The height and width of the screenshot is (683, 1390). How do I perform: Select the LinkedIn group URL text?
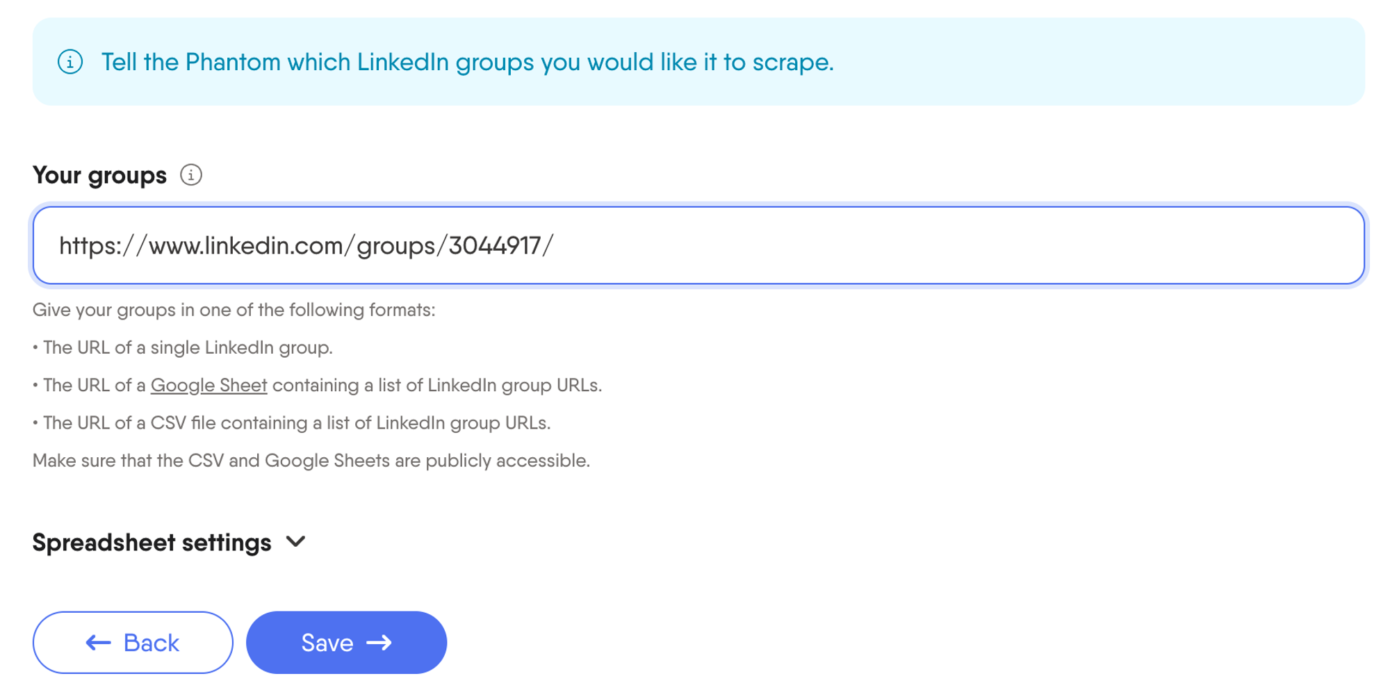(x=304, y=245)
